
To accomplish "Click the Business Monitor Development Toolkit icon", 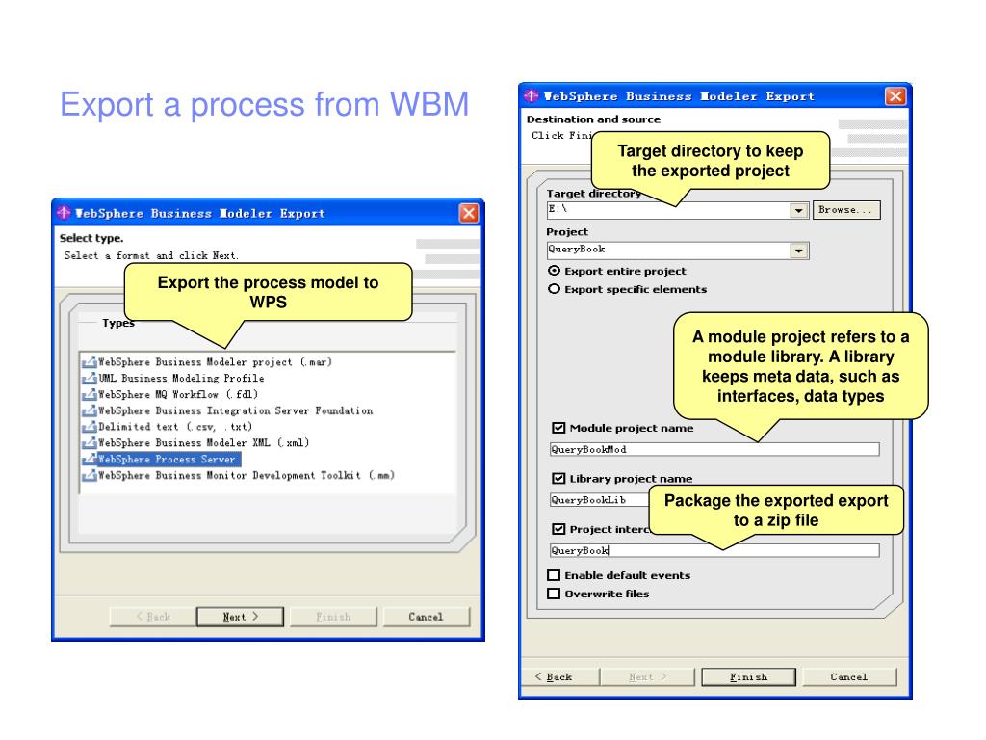I will [89, 476].
